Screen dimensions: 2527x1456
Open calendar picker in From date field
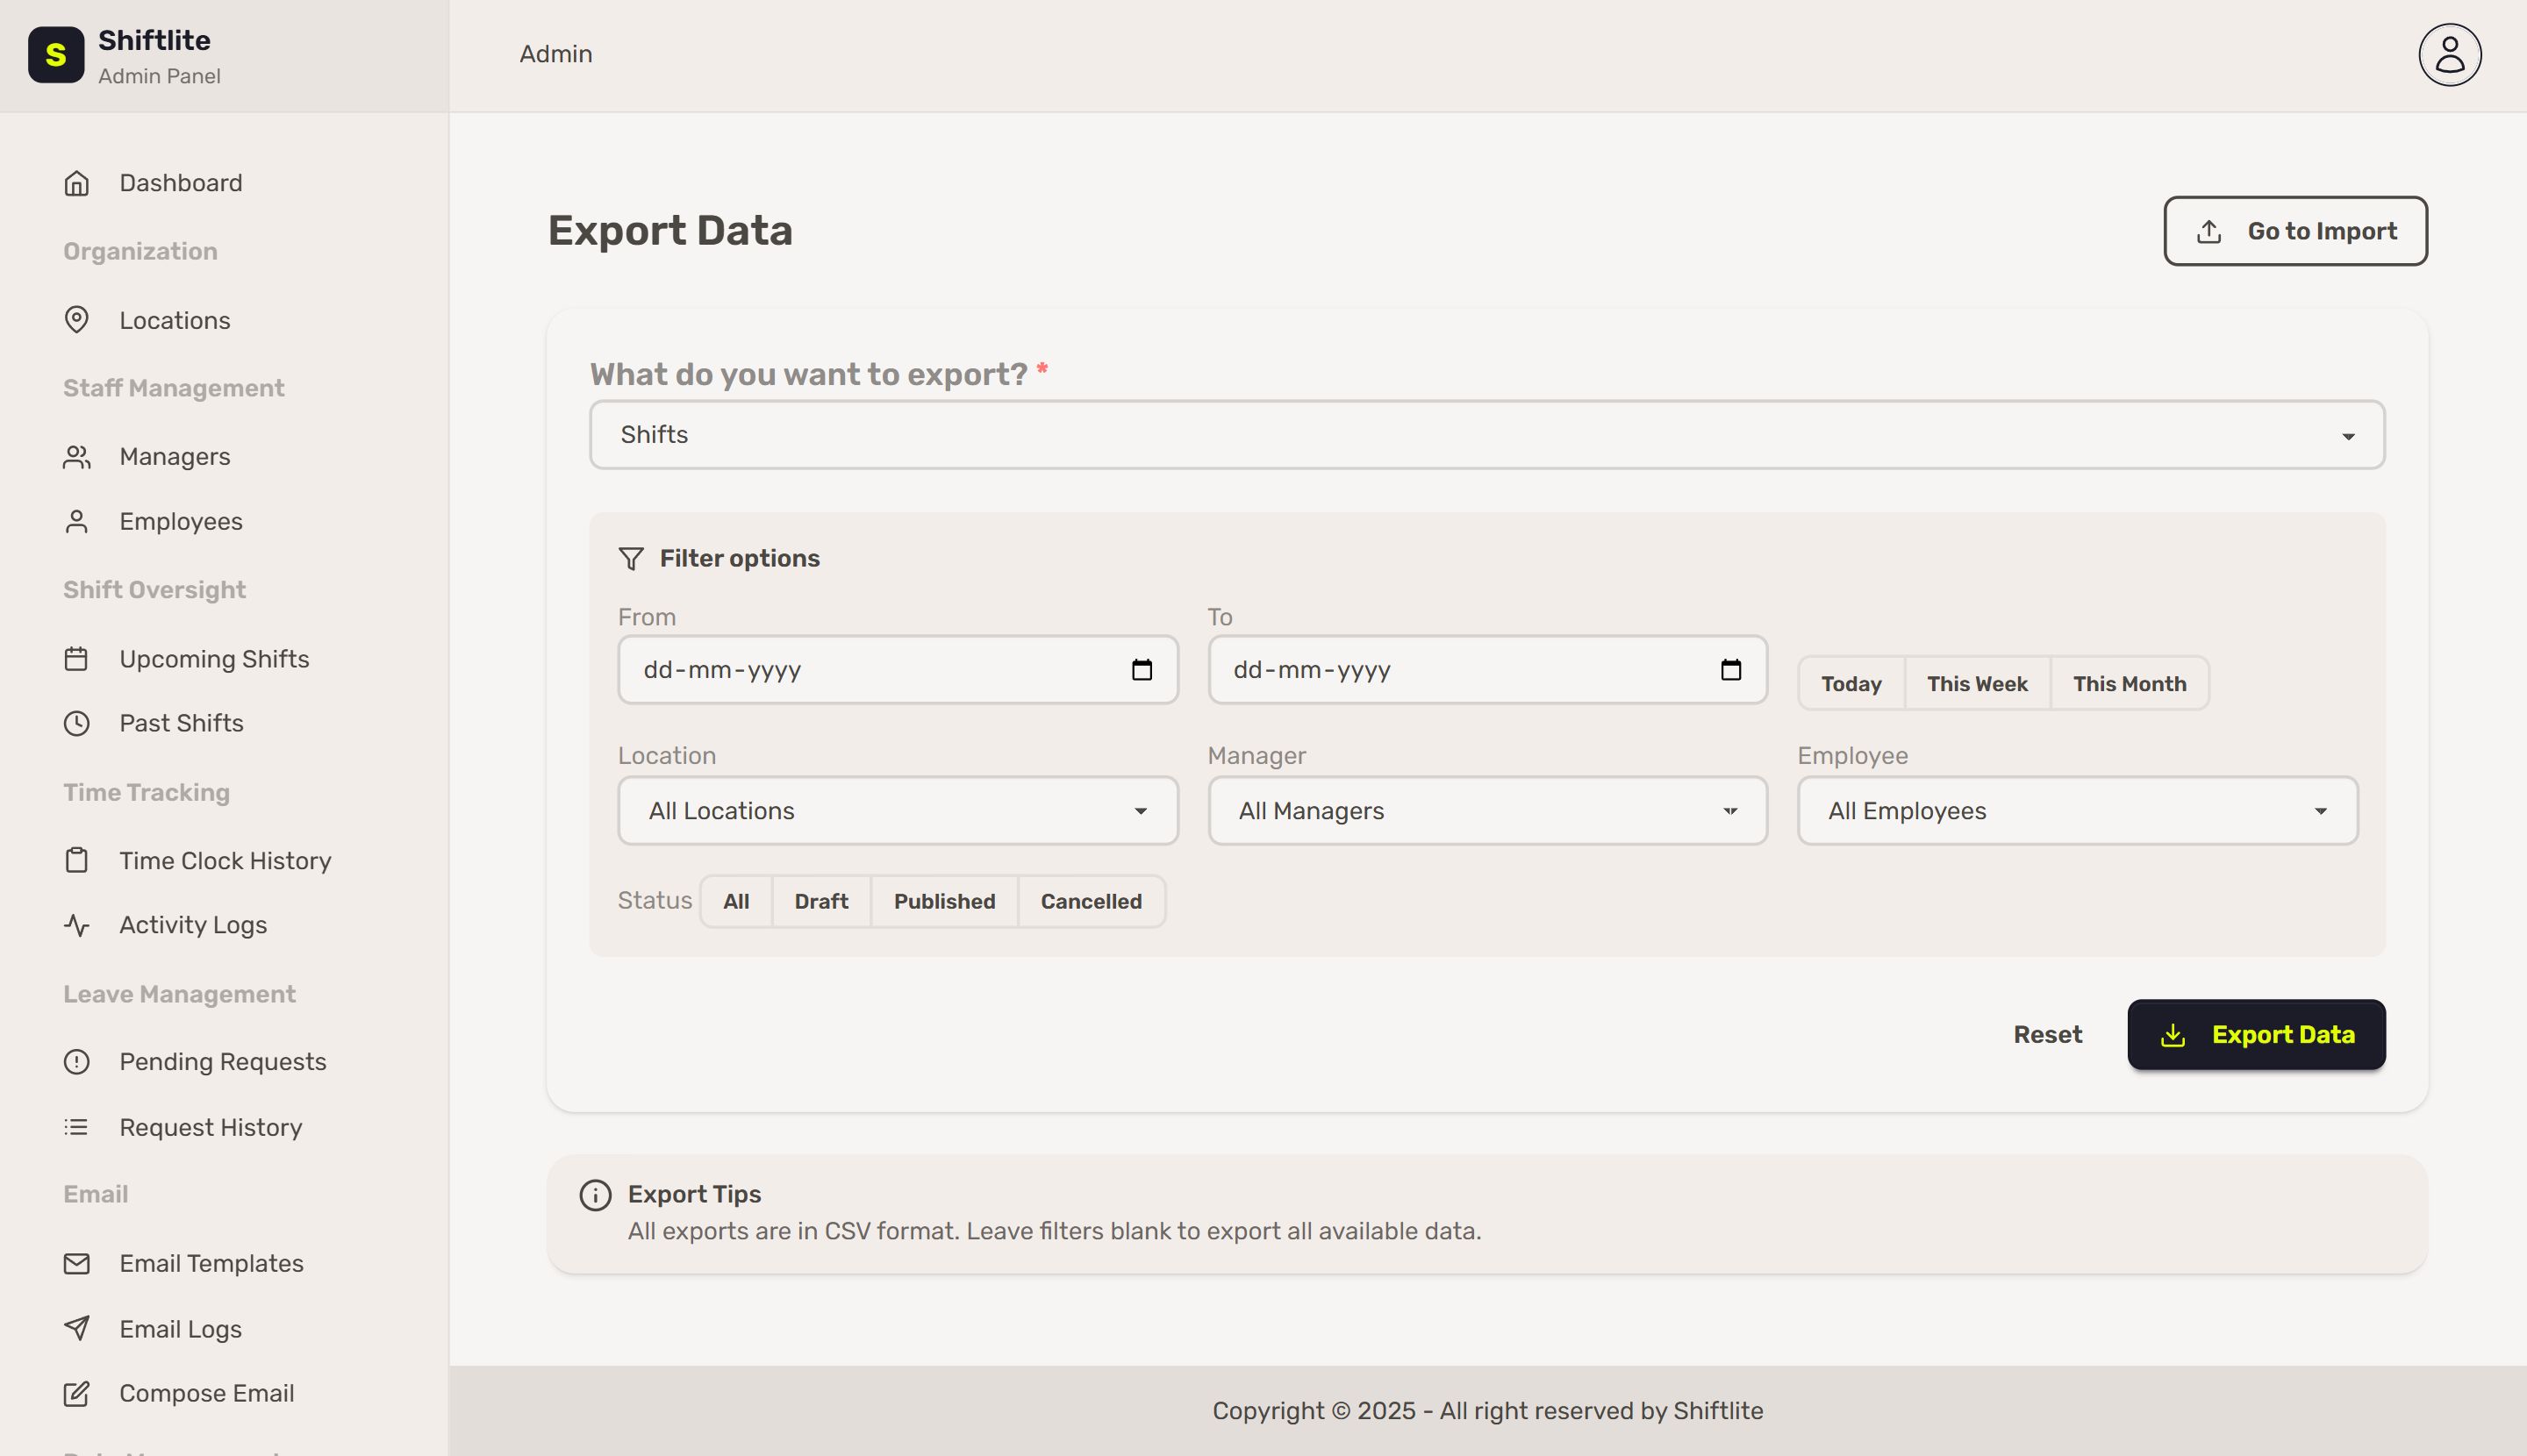[1142, 670]
